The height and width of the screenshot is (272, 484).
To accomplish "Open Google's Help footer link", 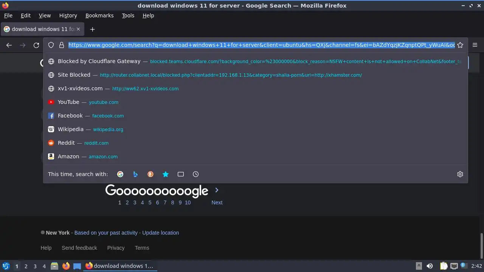I will [x=46, y=248].
